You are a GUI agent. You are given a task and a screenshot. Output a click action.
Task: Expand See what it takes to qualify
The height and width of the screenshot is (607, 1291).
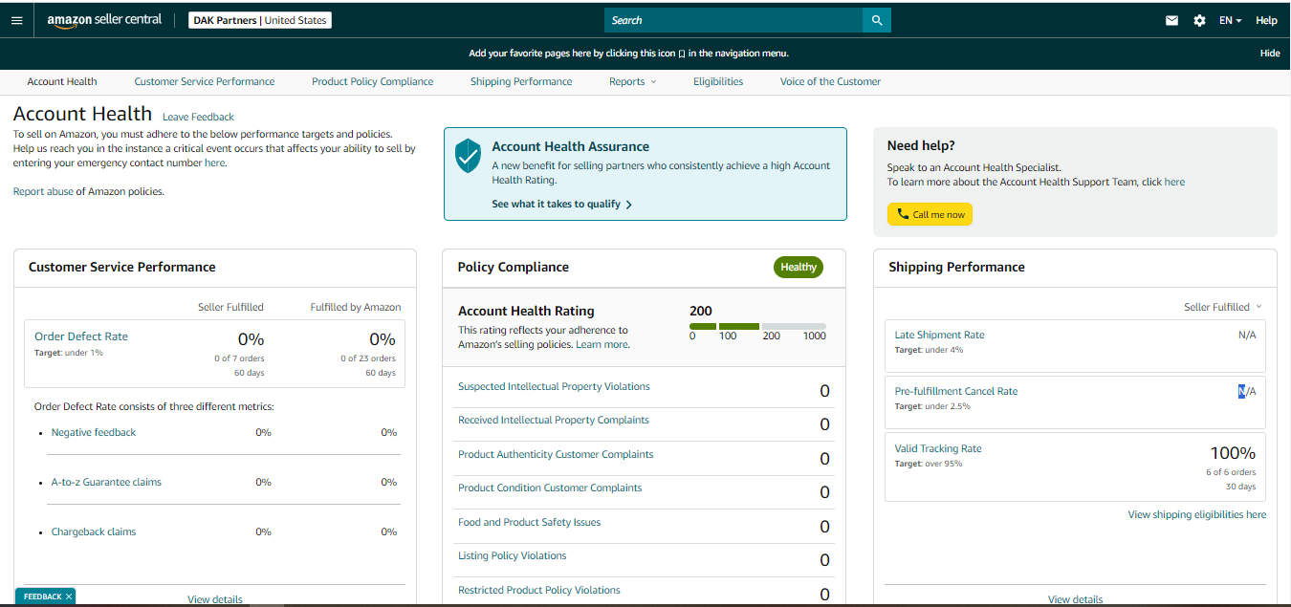(561, 205)
